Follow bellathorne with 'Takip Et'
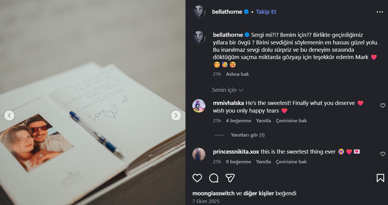 pos(266,12)
